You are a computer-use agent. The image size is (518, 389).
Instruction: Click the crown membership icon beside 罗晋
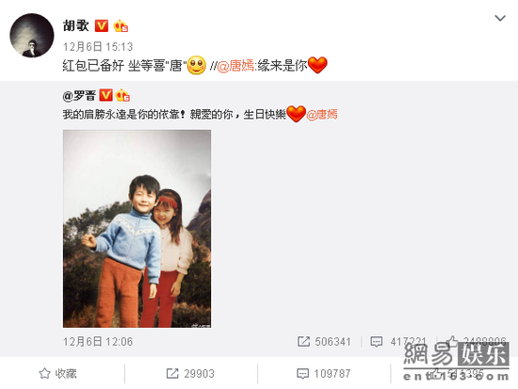[122, 95]
